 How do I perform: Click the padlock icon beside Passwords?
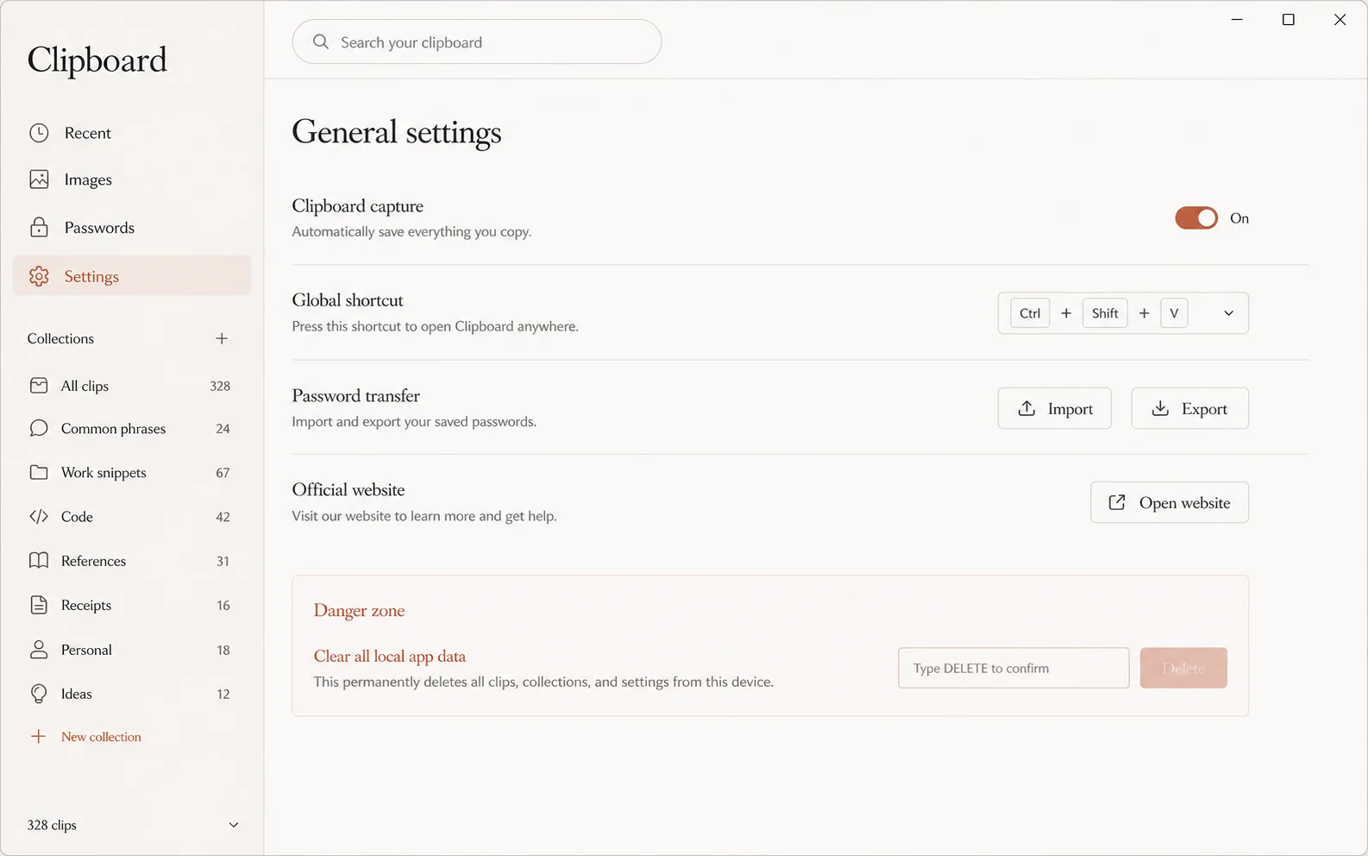pyautogui.click(x=39, y=227)
